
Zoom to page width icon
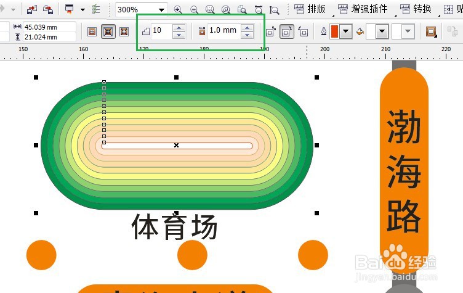259,9
